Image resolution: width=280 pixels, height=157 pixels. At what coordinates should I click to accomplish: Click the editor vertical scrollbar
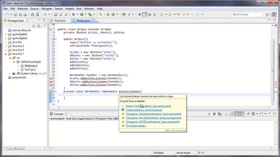coord(273,70)
